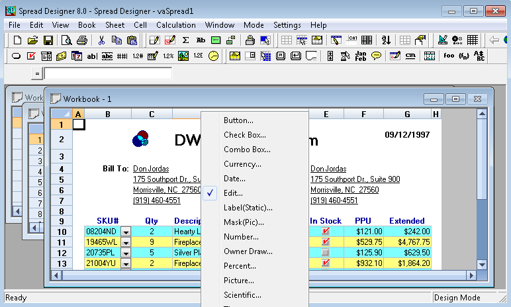The width and height of the screenshot is (511, 307).
Task: Select the ##| mask cell type icon
Action: (x=122, y=56)
